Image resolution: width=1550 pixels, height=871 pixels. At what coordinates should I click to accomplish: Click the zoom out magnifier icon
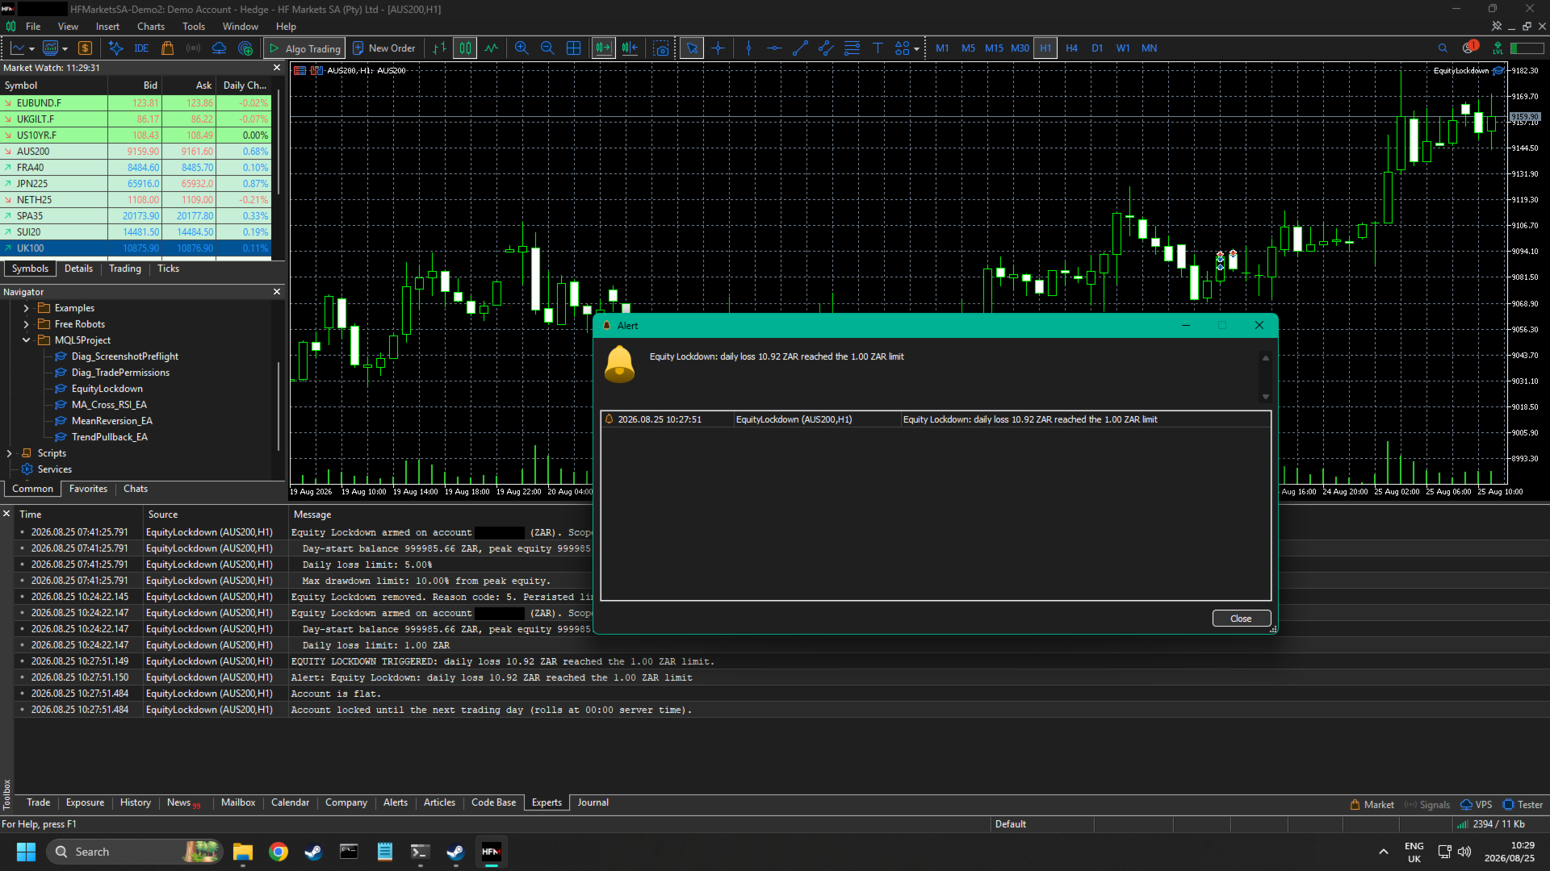547,48
